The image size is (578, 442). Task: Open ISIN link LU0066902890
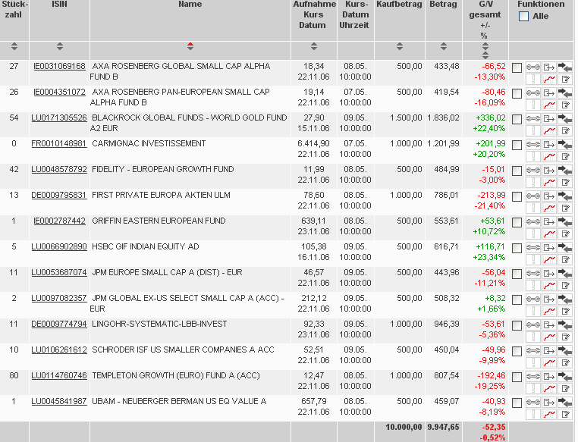pos(59,247)
